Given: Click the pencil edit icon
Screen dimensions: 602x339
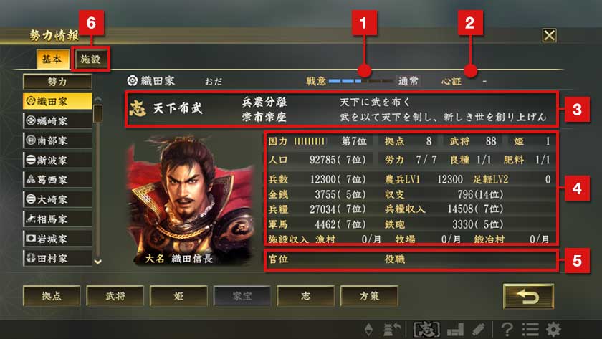Looking at the screenshot, I should (x=478, y=330).
